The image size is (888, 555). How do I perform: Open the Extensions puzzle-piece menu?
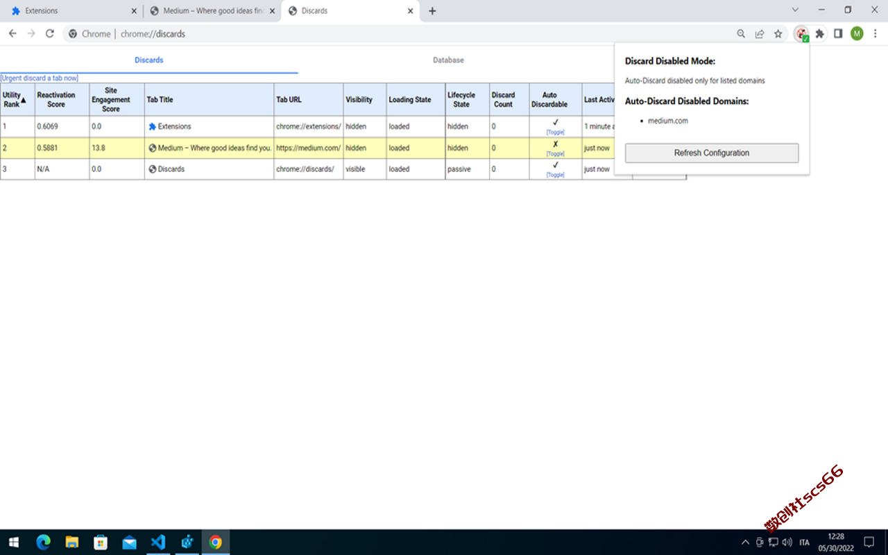click(x=820, y=33)
